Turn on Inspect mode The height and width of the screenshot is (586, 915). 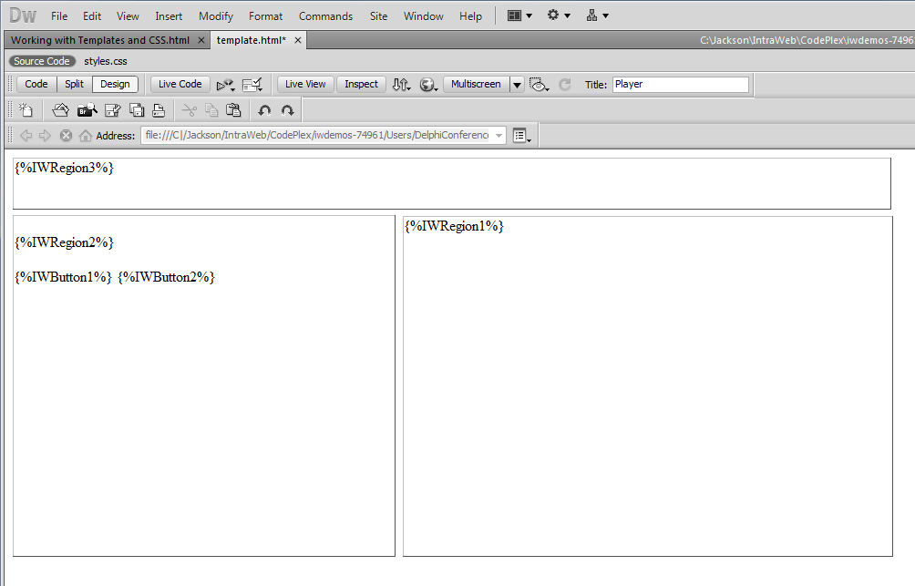point(360,84)
